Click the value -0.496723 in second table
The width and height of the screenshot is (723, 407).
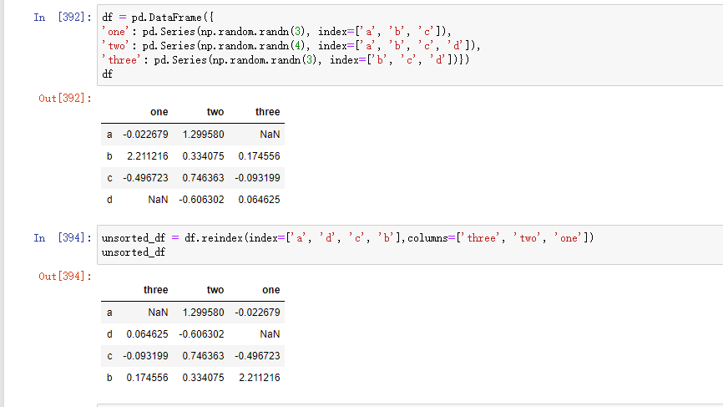[x=257, y=355]
